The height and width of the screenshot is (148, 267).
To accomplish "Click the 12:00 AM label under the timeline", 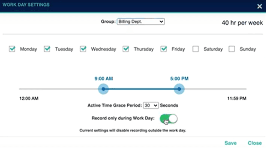I will (29, 98).
